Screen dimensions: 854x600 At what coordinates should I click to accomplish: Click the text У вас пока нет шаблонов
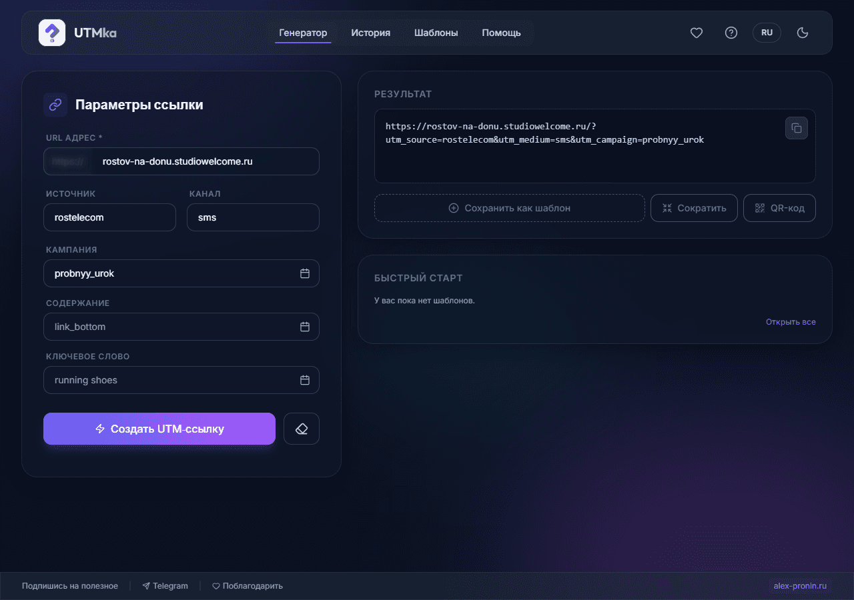click(424, 301)
